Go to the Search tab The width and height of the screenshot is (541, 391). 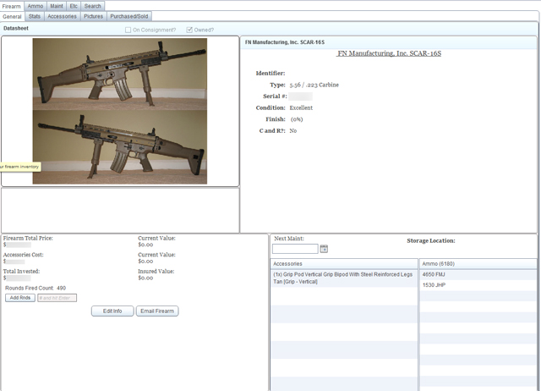pyautogui.click(x=92, y=6)
